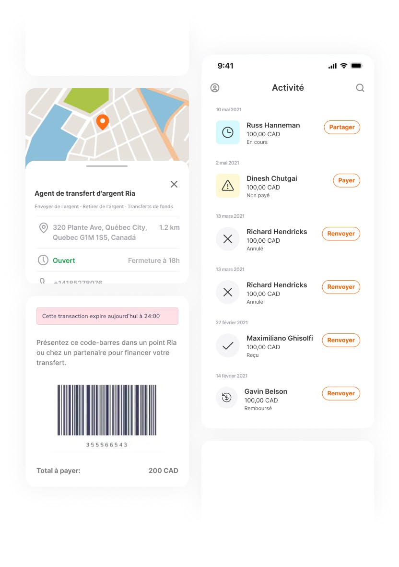Open second Richard Hendricks transaction entry
The width and height of the screenshot is (399, 567).
click(277, 292)
